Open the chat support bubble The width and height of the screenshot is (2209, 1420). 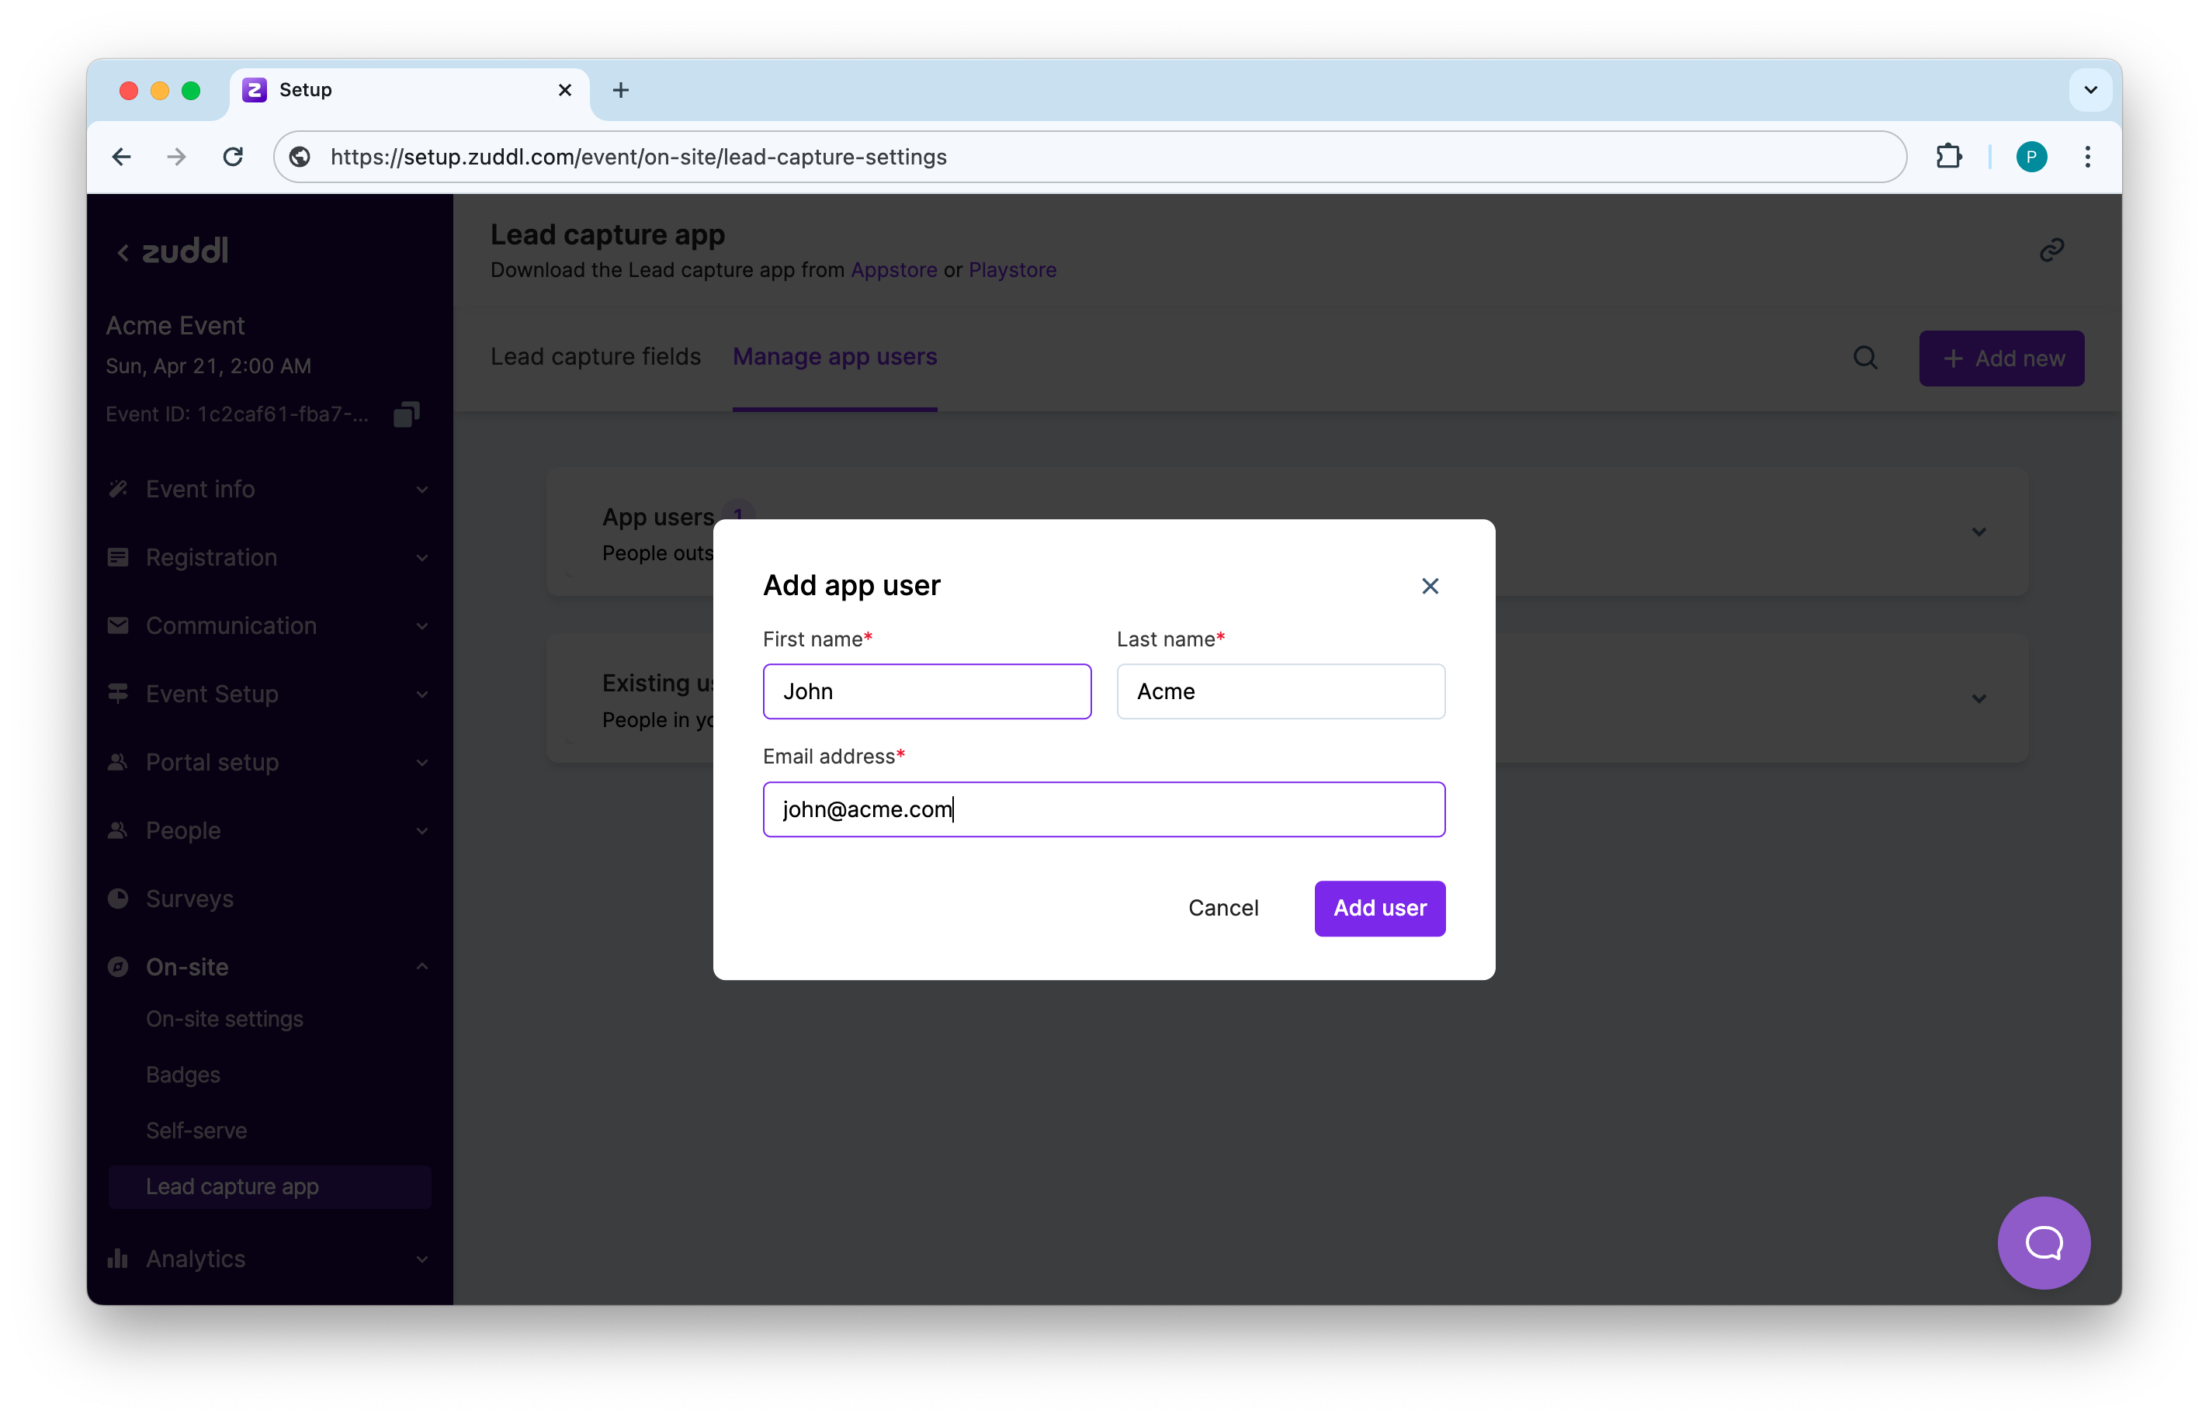tap(2043, 1242)
